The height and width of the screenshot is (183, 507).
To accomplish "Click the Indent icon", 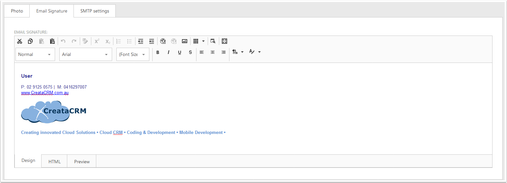I will tap(141, 41).
